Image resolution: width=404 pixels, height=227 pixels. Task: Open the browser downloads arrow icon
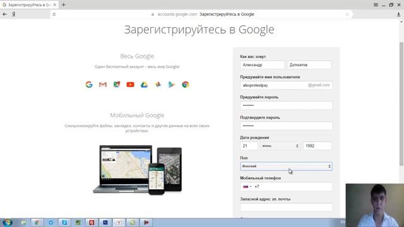tap(398, 15)
